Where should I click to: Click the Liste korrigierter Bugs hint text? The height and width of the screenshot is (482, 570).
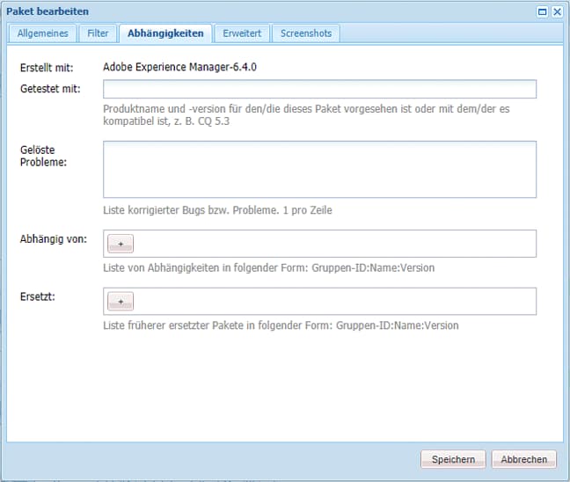(x=217, y=210)
